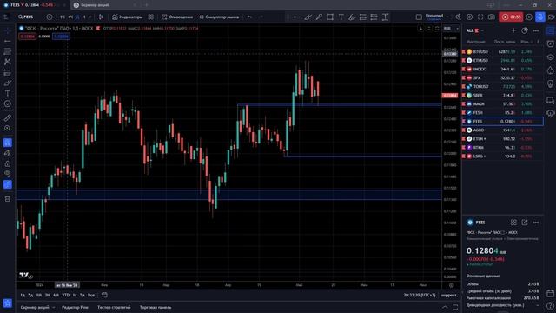The height and width of the screenshot is (313, 556).
Task: Add a symbol to the watchlist
Action: 513,30
